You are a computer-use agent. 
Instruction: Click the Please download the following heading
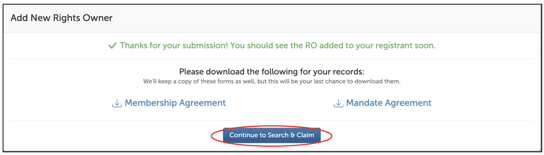click(272, 72)
